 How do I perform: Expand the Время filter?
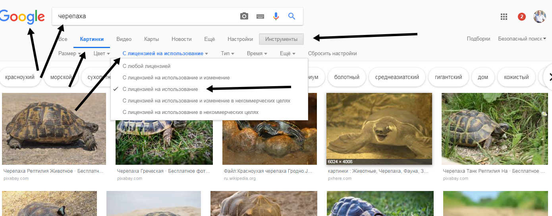pos(257,53)
